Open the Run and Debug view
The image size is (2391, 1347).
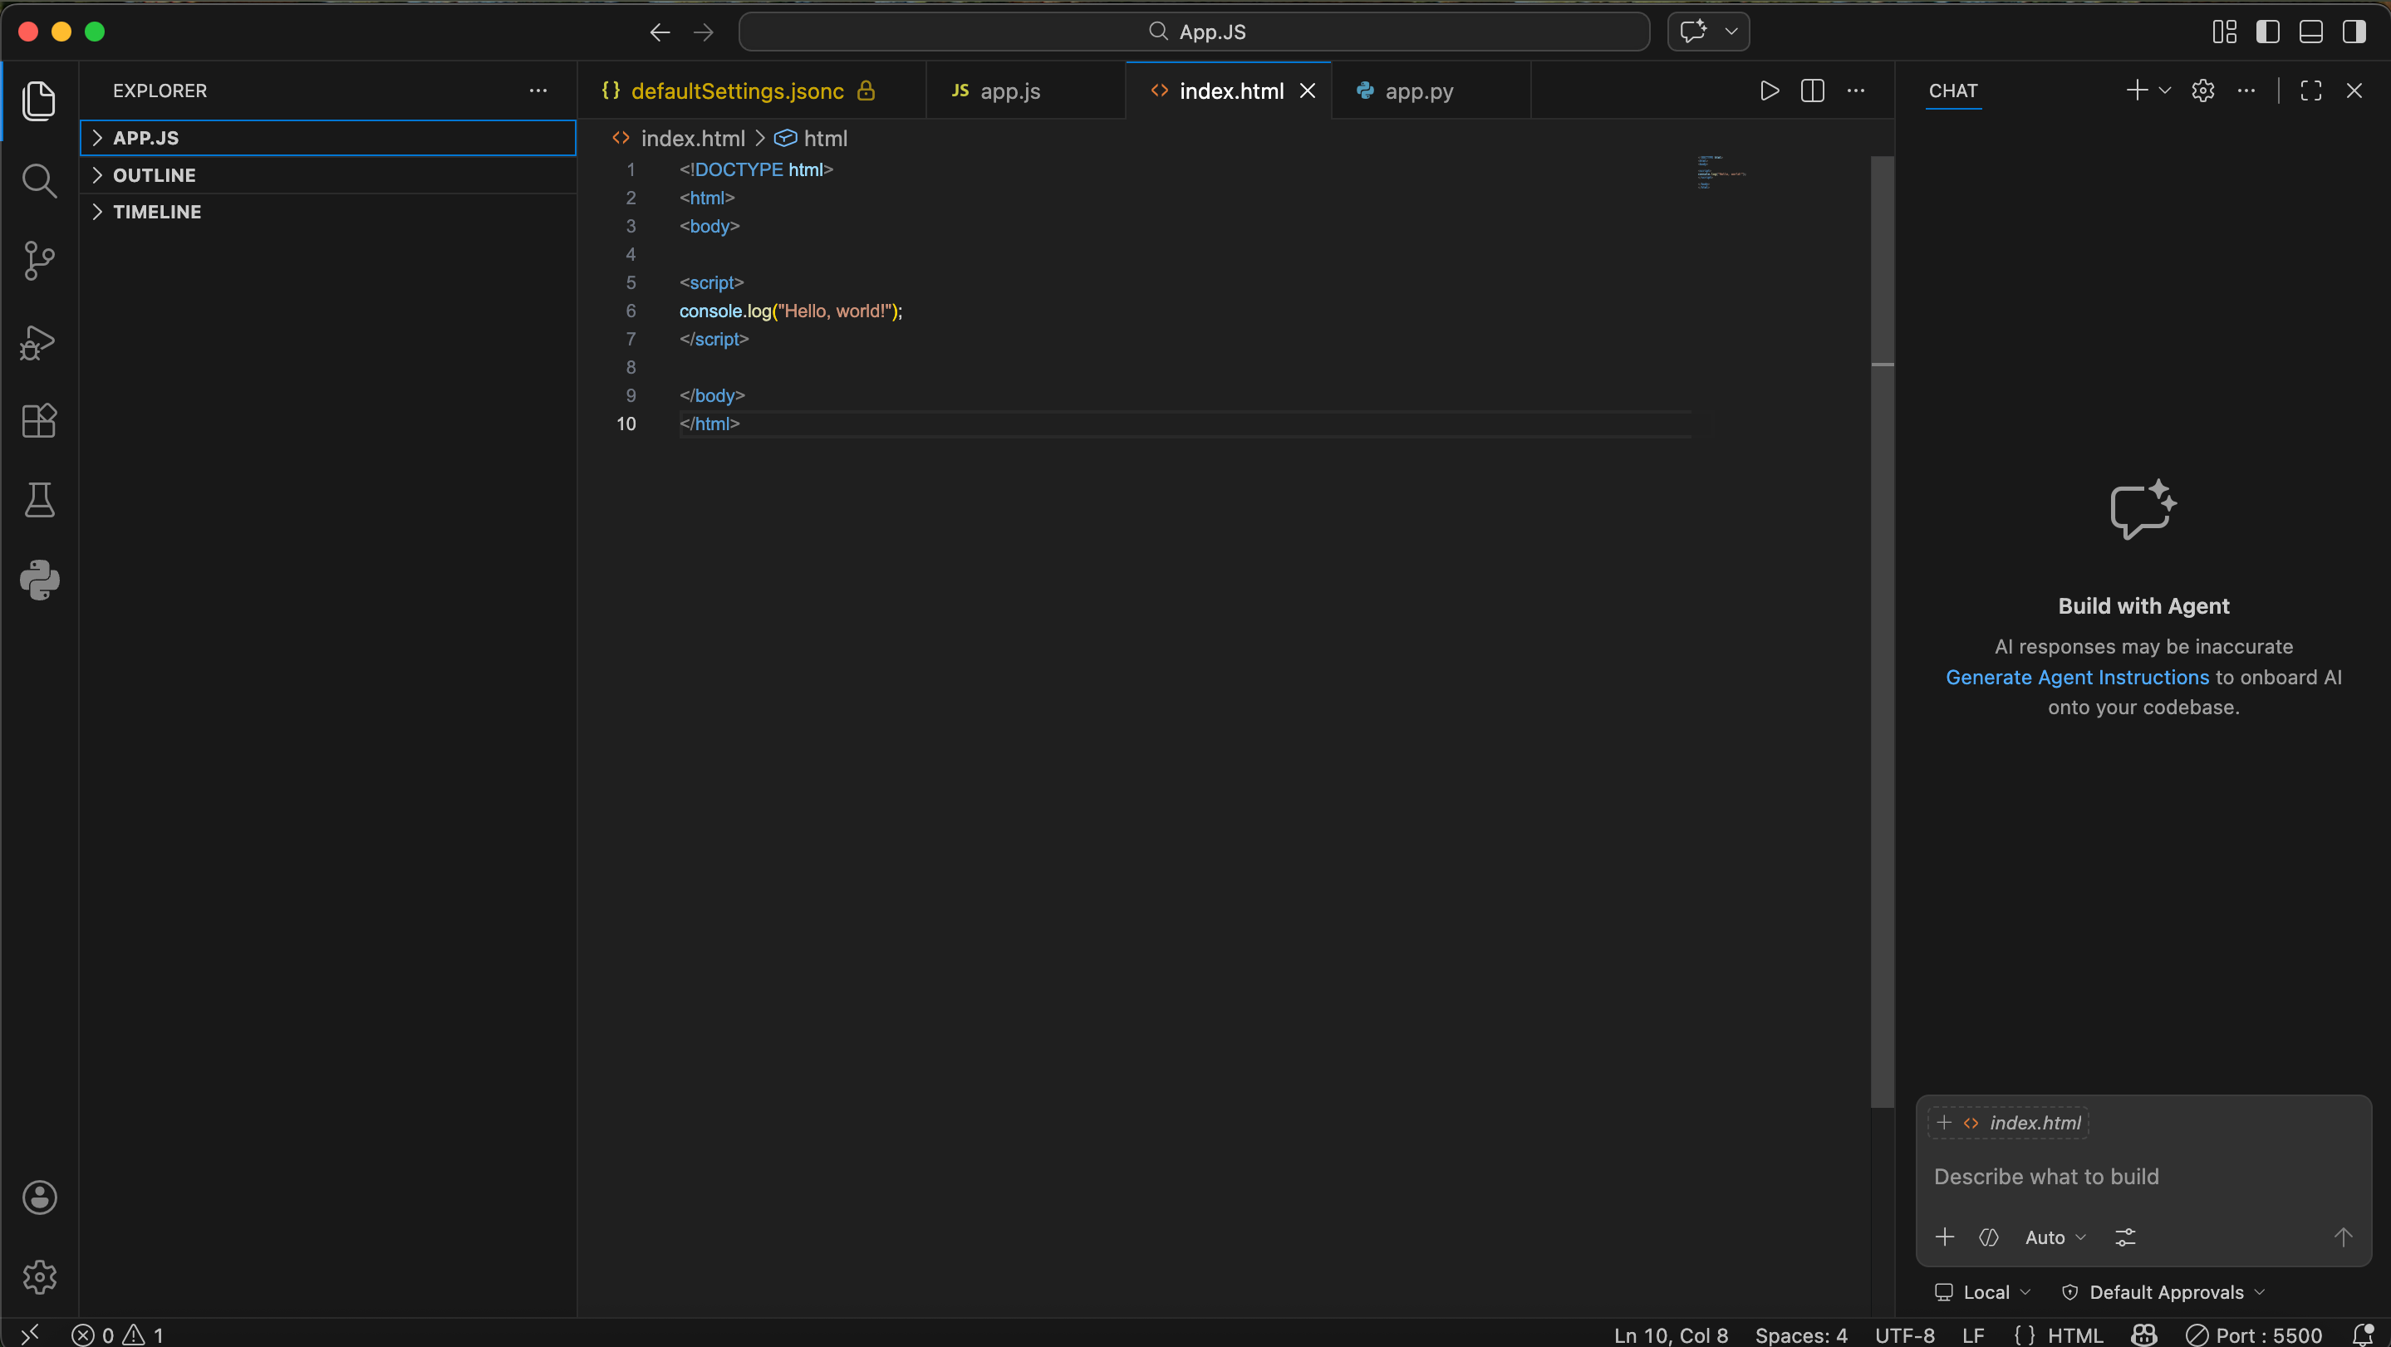tap(39, 342)
